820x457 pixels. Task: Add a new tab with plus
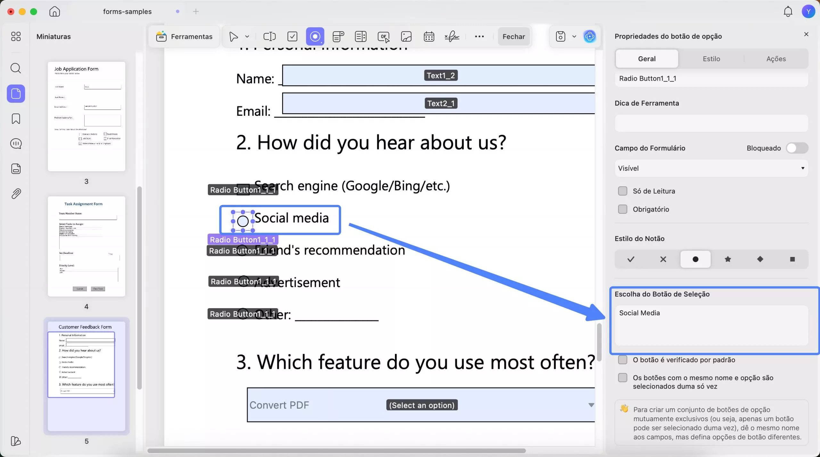pos(196,12)
